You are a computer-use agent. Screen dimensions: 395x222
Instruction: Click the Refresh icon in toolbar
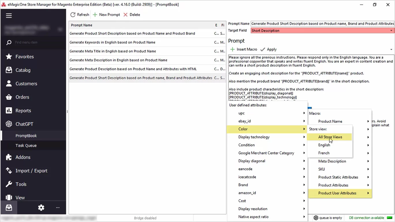click(73, 15)
